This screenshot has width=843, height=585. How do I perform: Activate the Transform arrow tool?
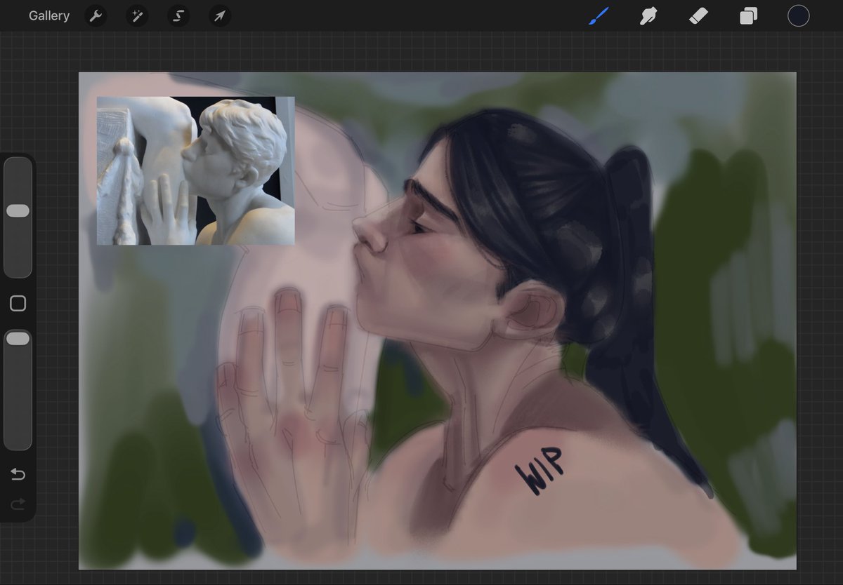[220, 15]
